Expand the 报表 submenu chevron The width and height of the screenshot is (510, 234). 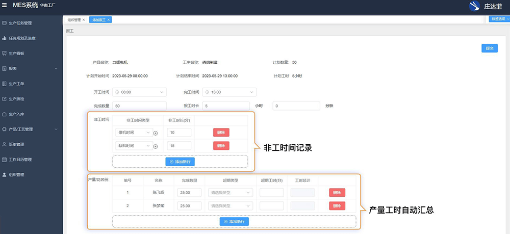[56, 69]
